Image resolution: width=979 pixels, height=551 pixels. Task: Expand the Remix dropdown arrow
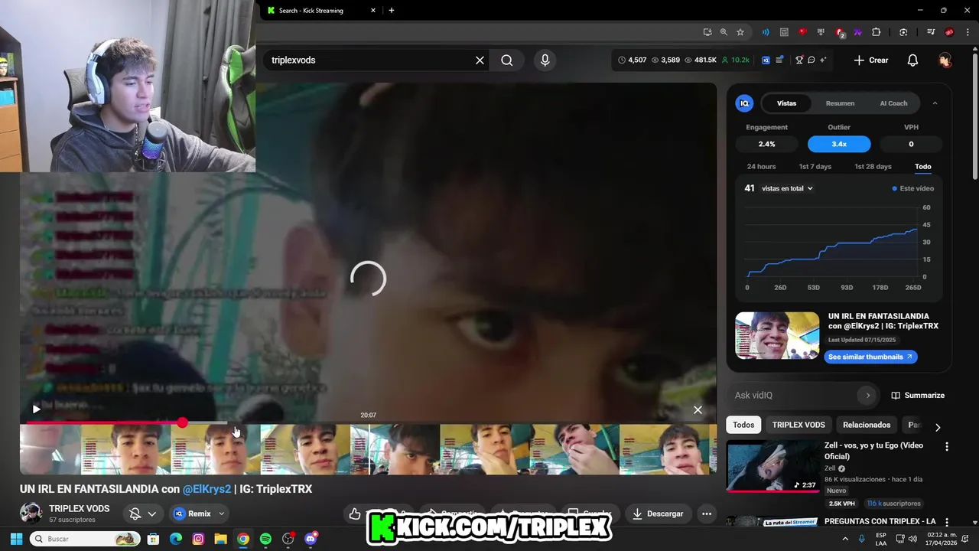click(221, 514)
